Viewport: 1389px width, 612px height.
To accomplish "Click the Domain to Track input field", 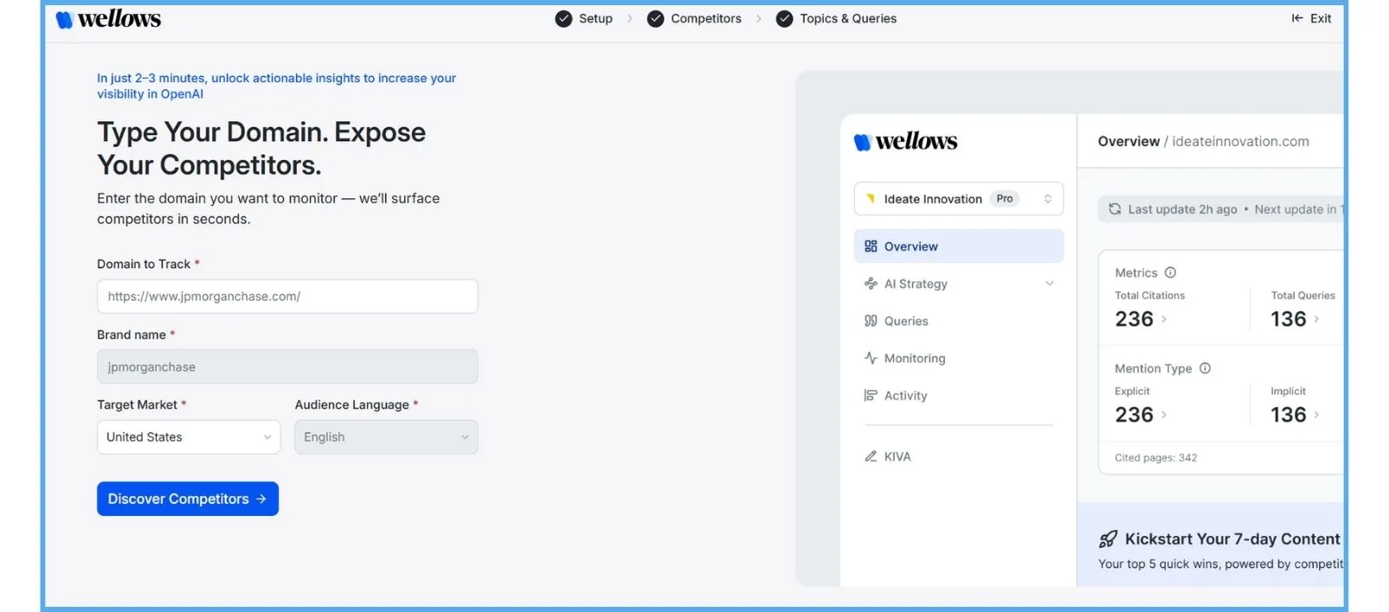I will (287, 296).
